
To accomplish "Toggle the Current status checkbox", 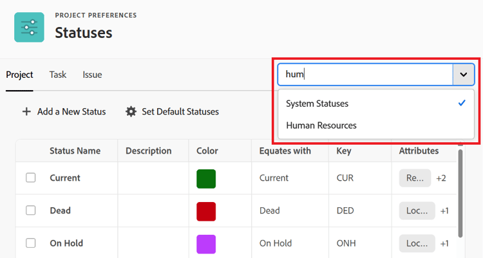I will (31, 178).
